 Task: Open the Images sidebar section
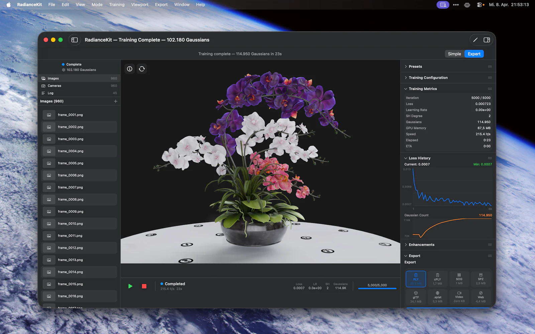(79, 78)
